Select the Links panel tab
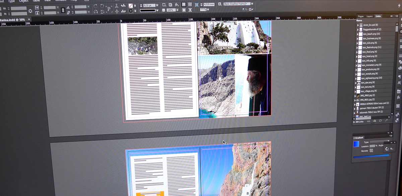 pyautogui.click(x=378, y=16)
